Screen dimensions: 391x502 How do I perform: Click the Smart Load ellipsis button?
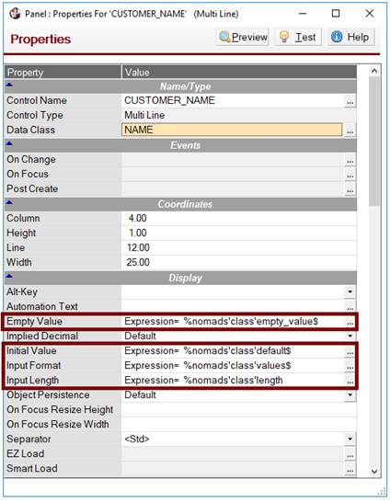coord(350,469)
